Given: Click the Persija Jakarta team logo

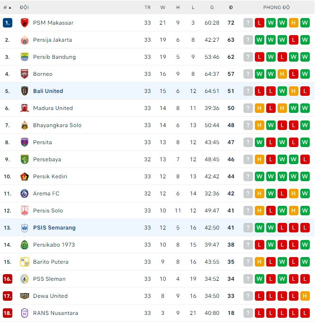Looking at the screenshot, I should coord(25,40).
